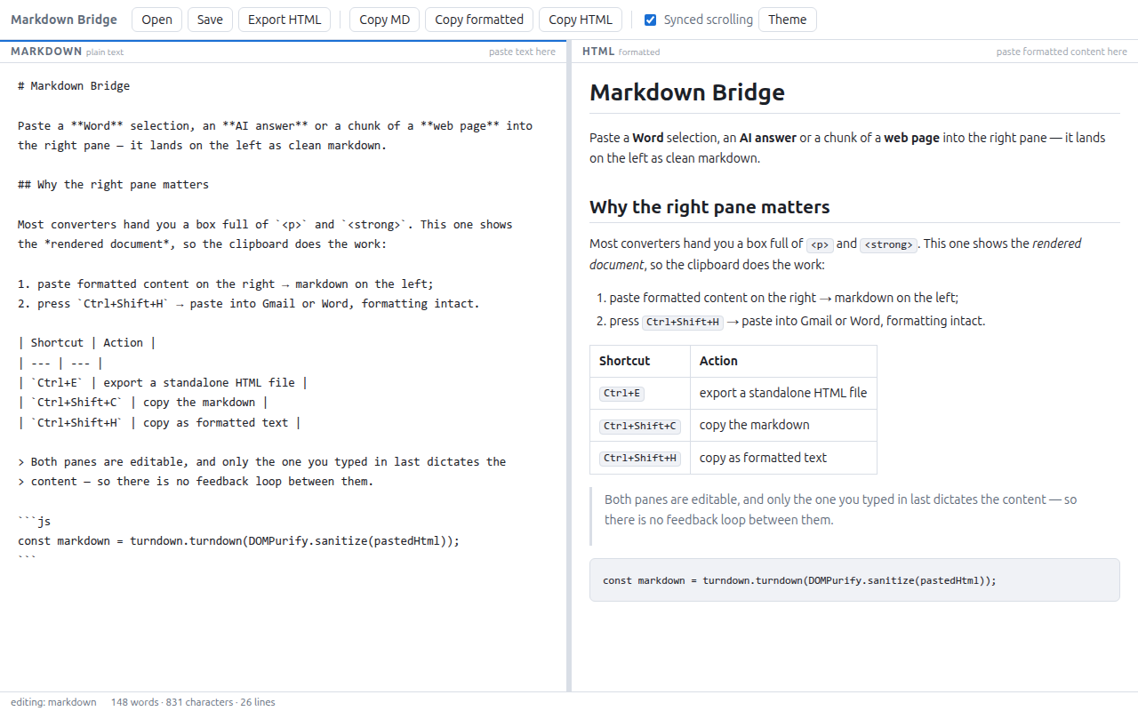Click the Copy formatted button
This screenshot has width=1138, height=711.
[479, 20]
